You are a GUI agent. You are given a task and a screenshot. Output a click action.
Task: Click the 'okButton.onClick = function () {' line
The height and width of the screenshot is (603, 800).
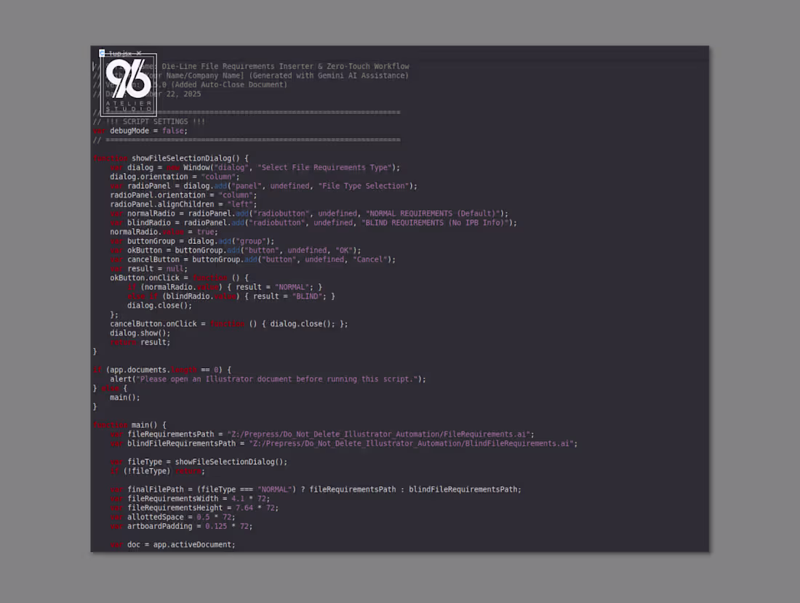179,278
